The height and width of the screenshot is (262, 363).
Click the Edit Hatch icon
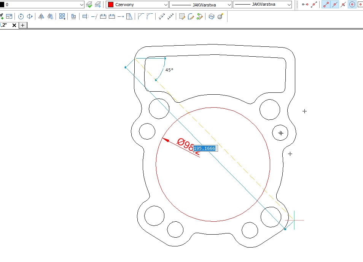click(182, 17)
